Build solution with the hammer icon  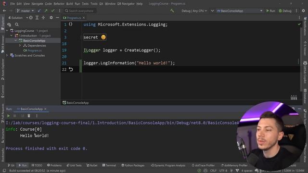(x=172, y=11)
